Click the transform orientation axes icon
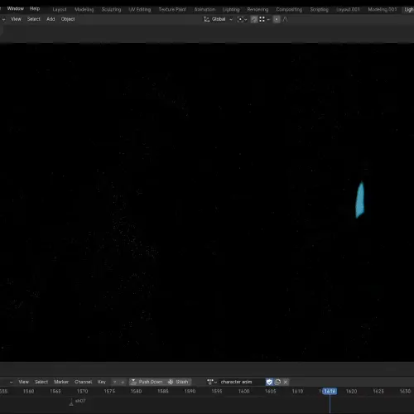 [206, 19]
